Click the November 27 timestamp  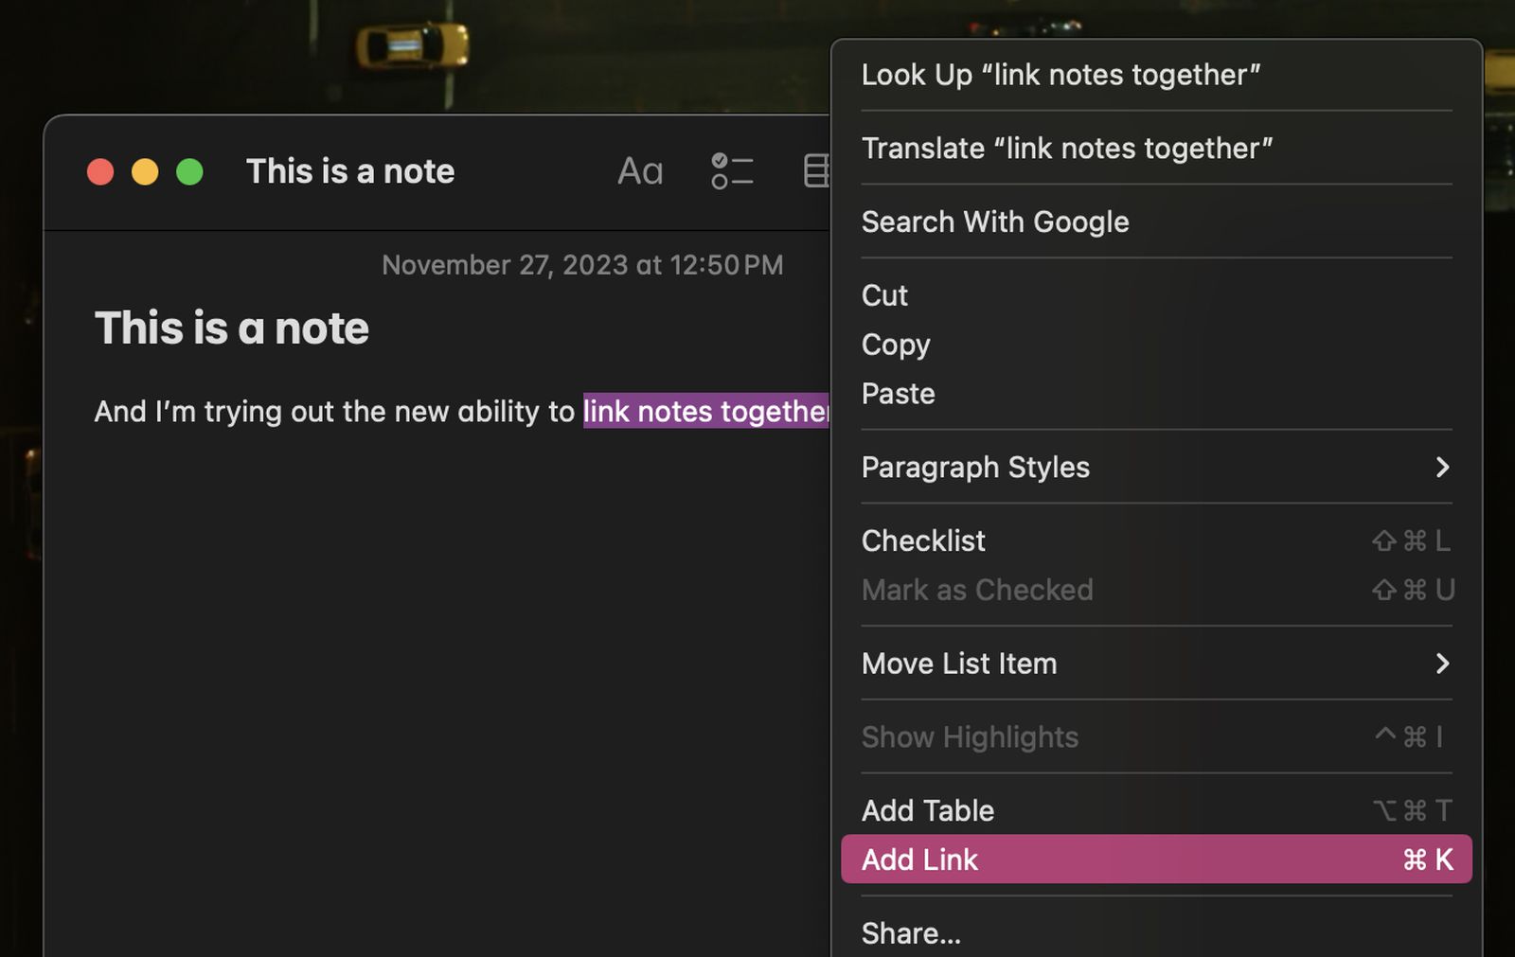pos(581,265)
